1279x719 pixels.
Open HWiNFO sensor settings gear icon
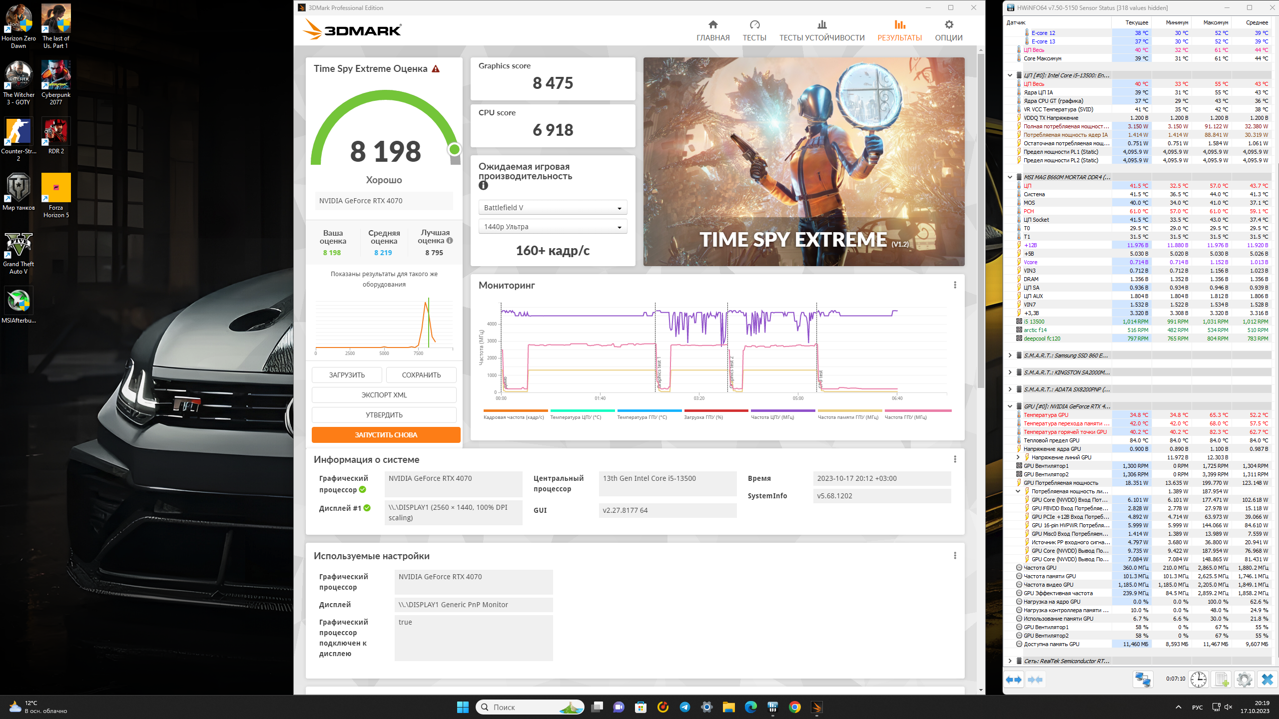point(1244,680)
